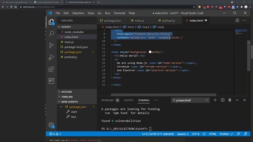The width and height of the screenshot is (253, 142).
Task: Maximize the terminal panel with up chevron
Action: point(237,100)
